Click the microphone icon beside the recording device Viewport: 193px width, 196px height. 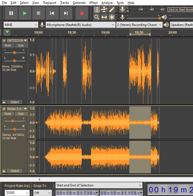(x=42, y=25)
